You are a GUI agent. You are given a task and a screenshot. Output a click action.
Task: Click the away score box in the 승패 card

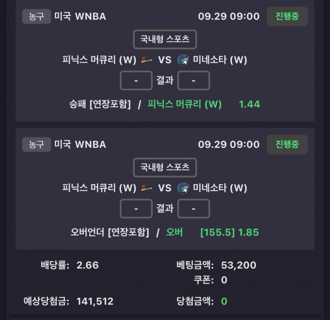coord(194,80)
